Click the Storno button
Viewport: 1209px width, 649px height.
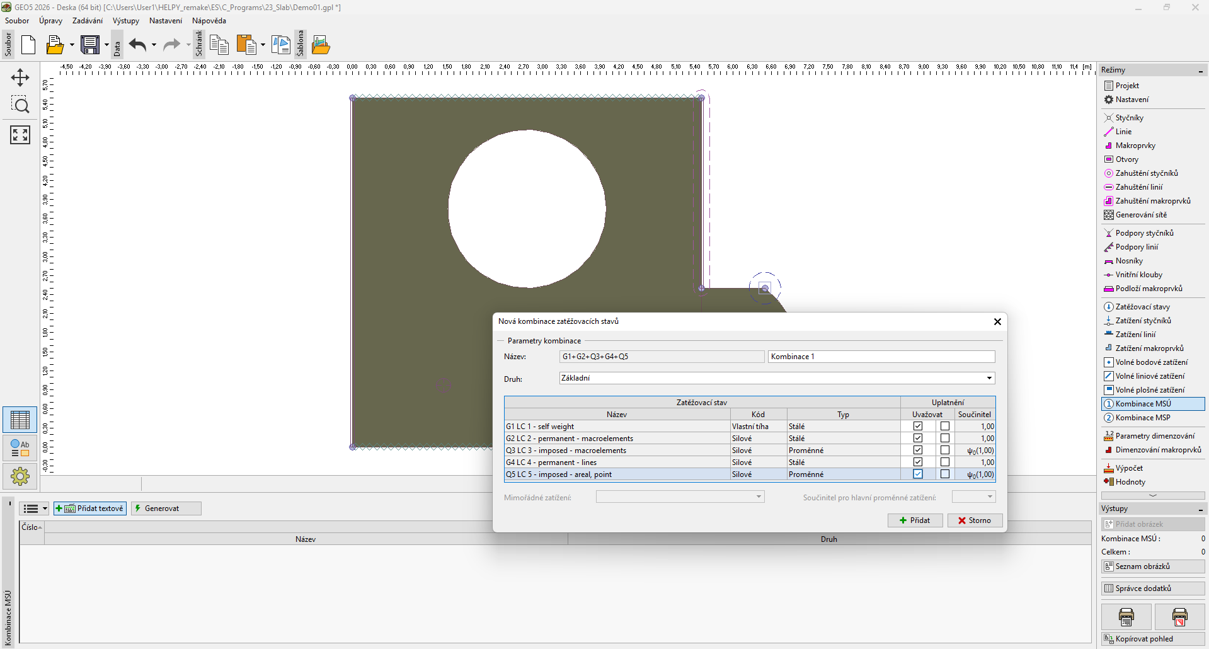click(x=975, y=520)
